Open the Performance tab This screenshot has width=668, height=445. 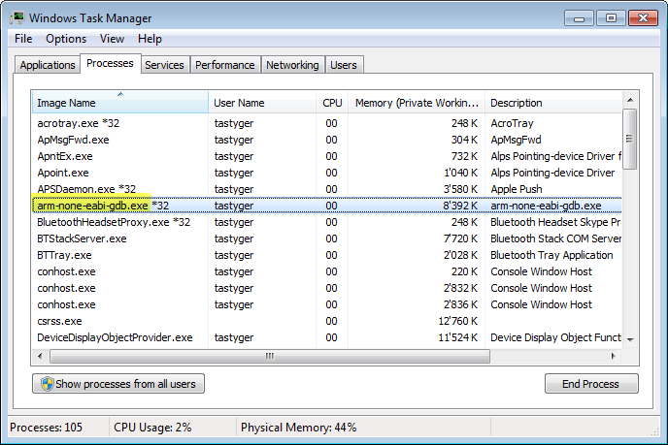pos(225,65)
